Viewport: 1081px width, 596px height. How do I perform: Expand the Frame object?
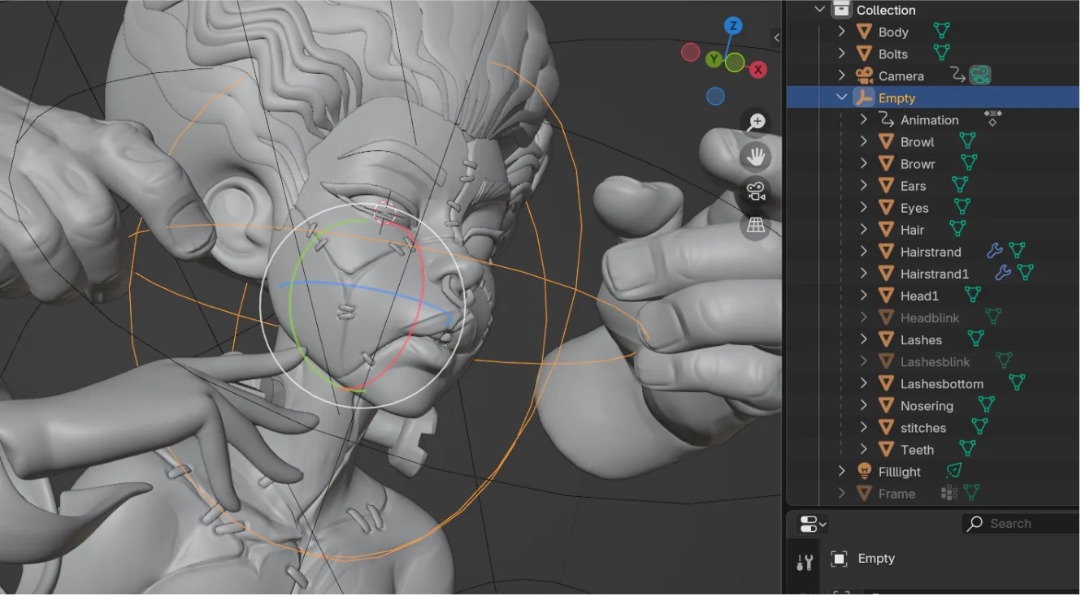(x=842, y=493)
